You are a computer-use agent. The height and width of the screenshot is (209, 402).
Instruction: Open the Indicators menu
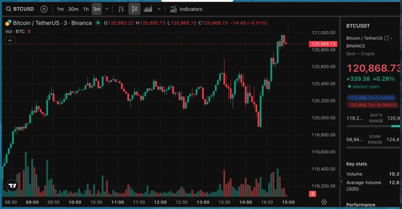tap(186, 9)
